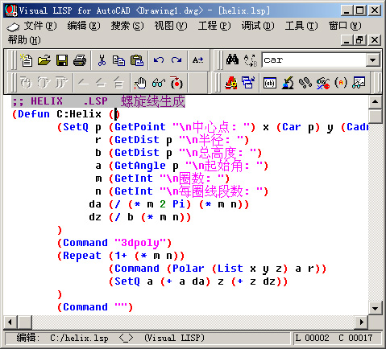Undo the last edit
The width and height of the screenshot is (386, 349).
159,60
